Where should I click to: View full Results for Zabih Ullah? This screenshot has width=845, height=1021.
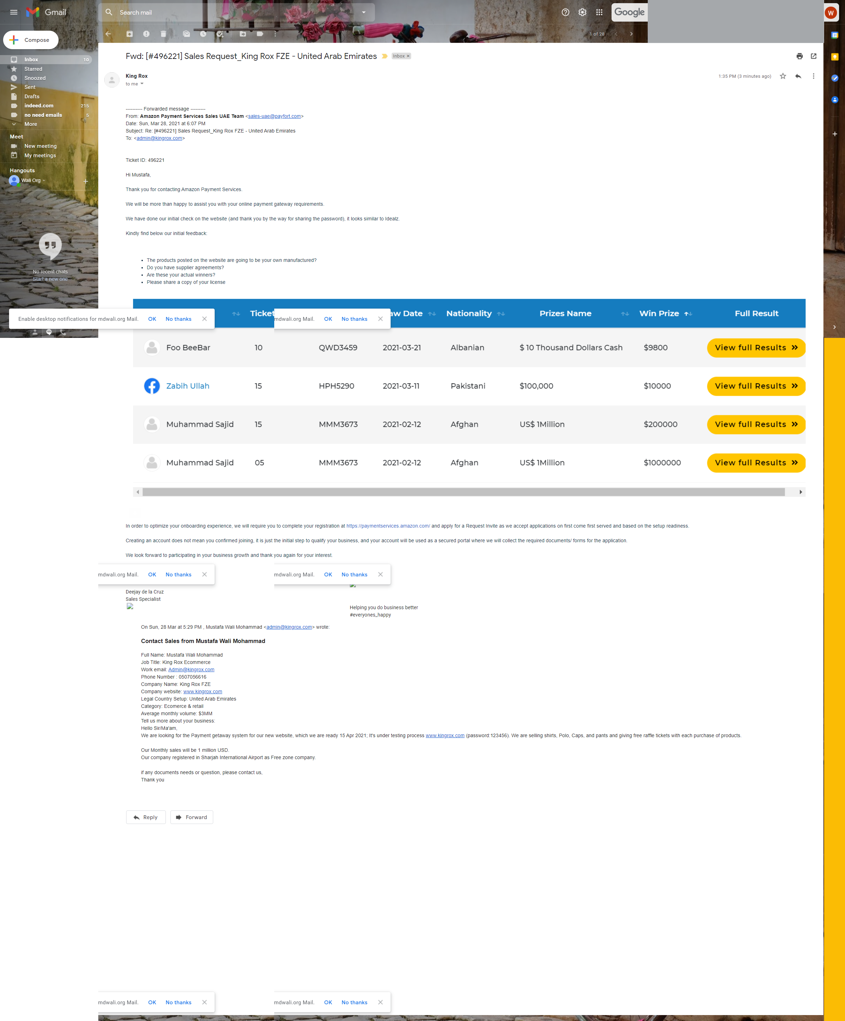[x=756, y=386]
